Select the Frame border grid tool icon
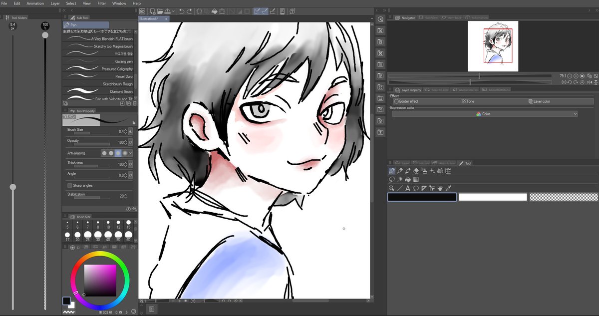Image resolution: width=599 pixels, height=316 pixels. click(x=448, y=171)
